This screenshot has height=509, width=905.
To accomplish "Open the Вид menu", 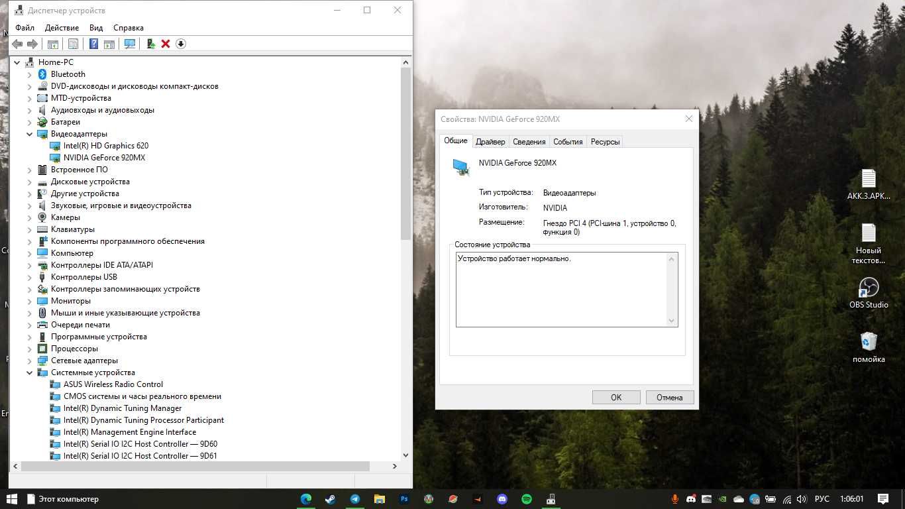I will point(96,28).
